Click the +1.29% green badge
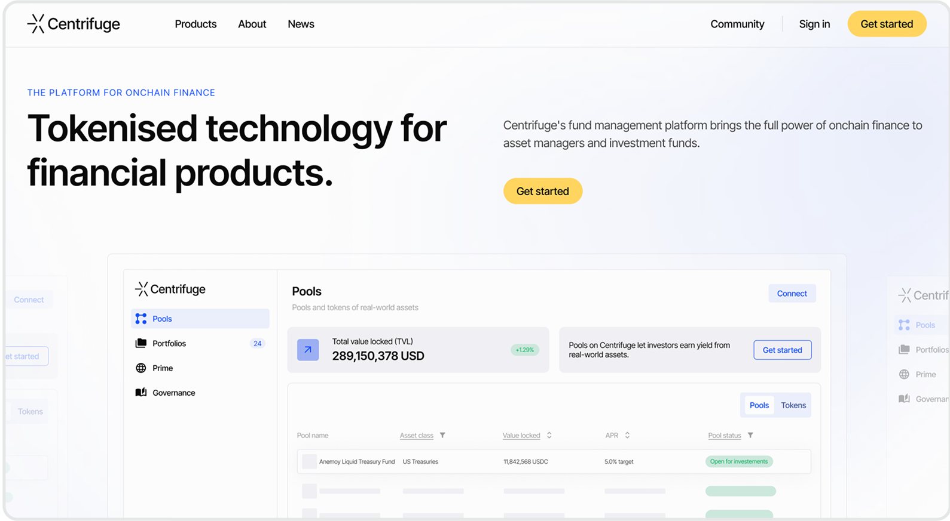Viewport: 950px width, 521px height. (x=524, y=350)
